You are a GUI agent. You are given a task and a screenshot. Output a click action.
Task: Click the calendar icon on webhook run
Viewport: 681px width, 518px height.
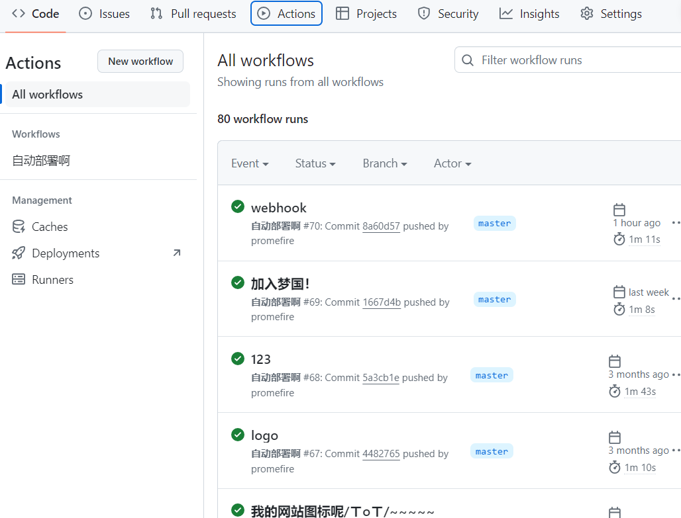(x=619, y=210)
